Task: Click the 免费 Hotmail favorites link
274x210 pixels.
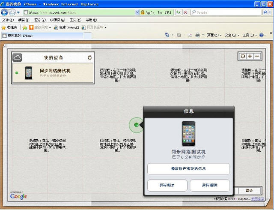Action: point(66,27)
